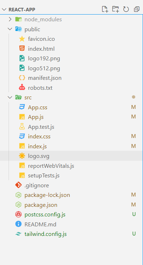Collapse all folders in Explorer
This screenshot has height=265, width=143.
coord(137,9)
